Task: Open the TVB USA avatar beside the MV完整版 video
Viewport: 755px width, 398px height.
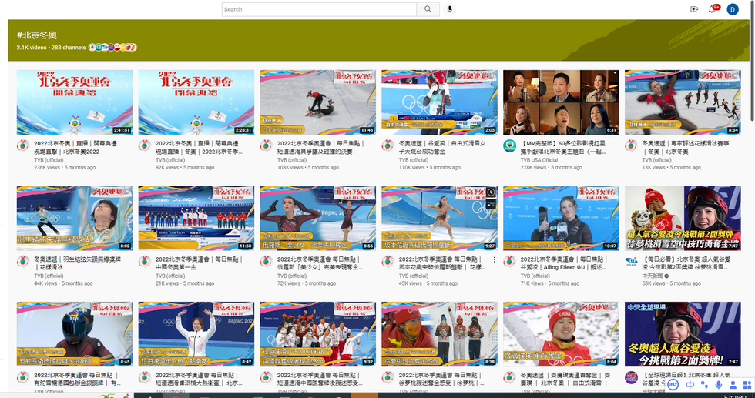Action: coord(509,145)
